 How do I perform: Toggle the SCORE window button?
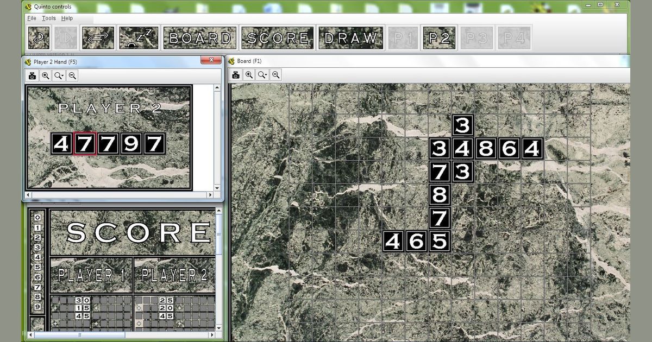[277, 38]
